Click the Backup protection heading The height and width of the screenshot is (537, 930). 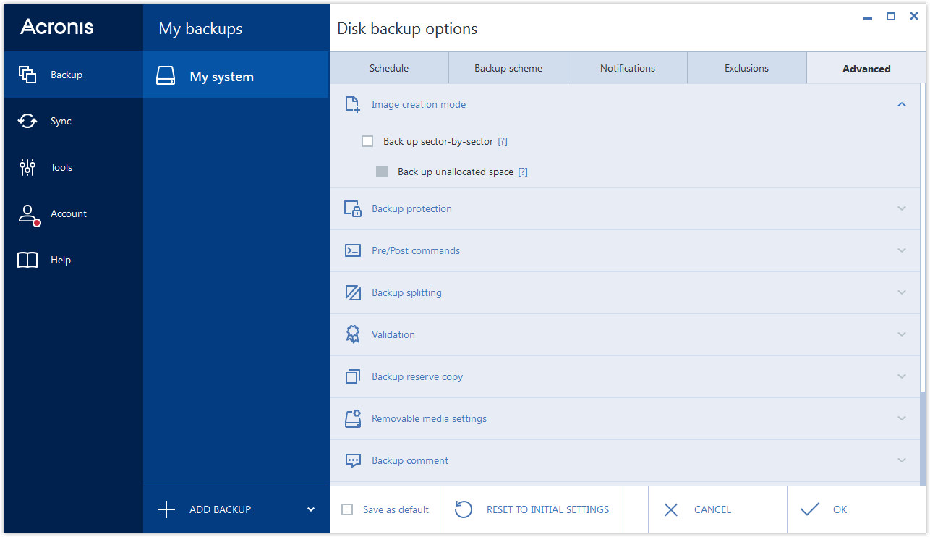[411, 208]
